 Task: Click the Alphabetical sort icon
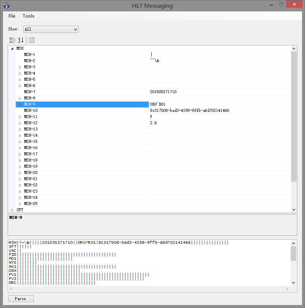[20, 40]
